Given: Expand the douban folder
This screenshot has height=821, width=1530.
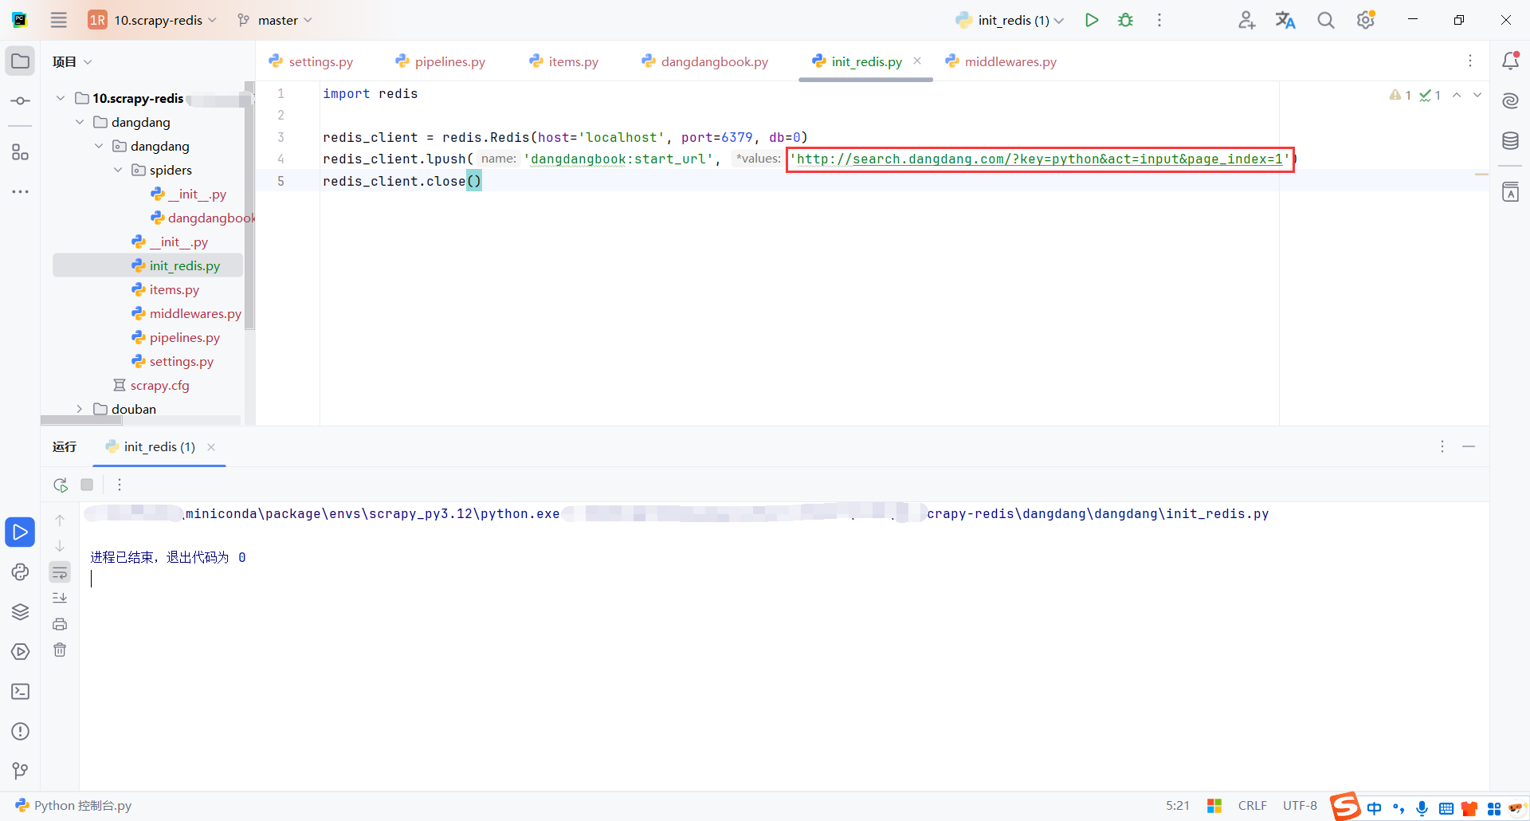Looking at the screenshot, I should coord(80,409).
